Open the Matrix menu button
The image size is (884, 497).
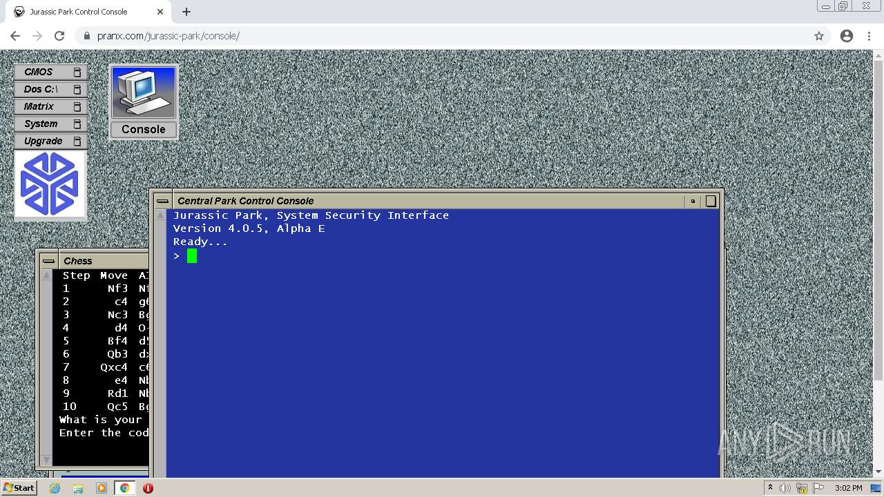[50, 106]
